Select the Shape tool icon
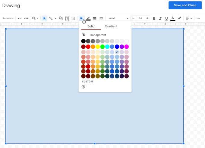205x148 pixels. 61,18
